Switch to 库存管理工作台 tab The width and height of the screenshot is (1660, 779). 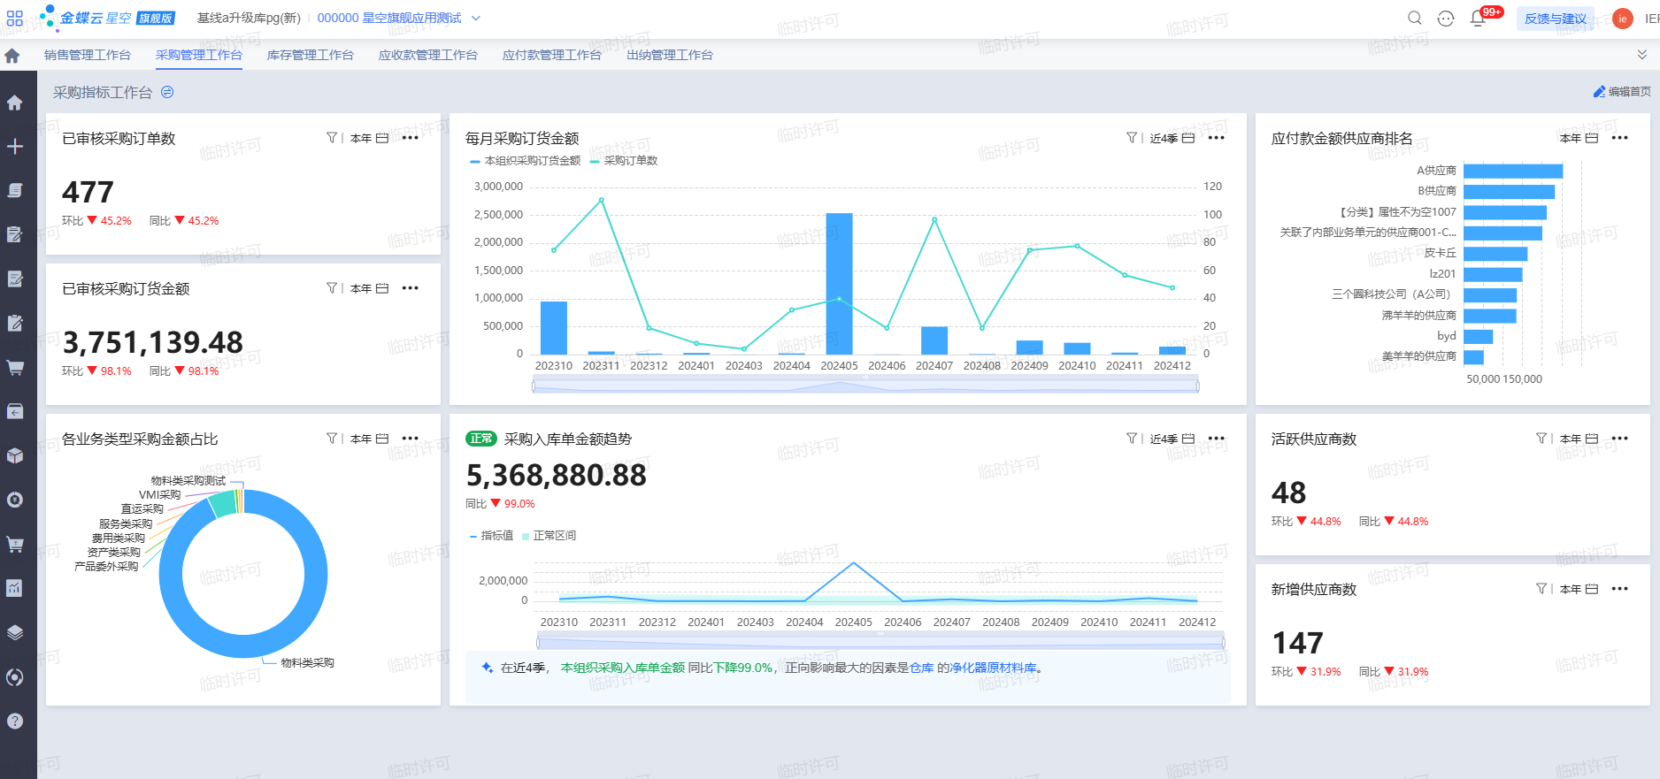[x=311, y=55]
